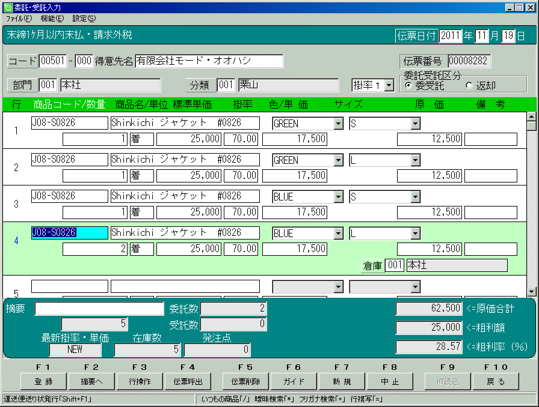The image size is (539, 407).
Task: Click the scroll down arrow of the item list
Action: coord(531,292)
